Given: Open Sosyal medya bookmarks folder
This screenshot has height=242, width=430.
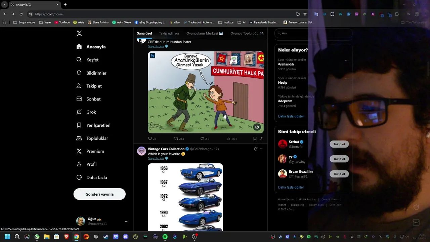Looking at the screenshot, I should [x=24, y=23].
